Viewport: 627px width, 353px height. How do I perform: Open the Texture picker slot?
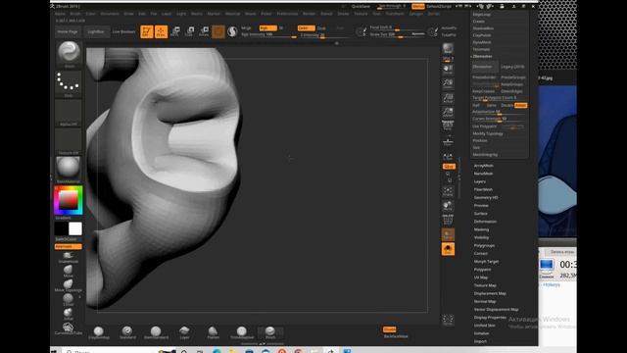[69, 141]
